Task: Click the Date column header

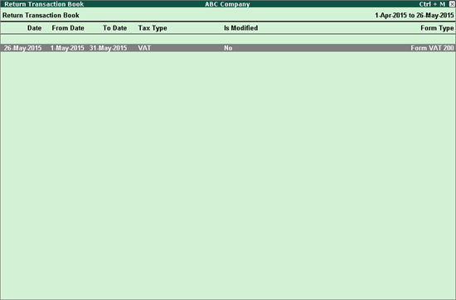Action: tap(34, 28)
